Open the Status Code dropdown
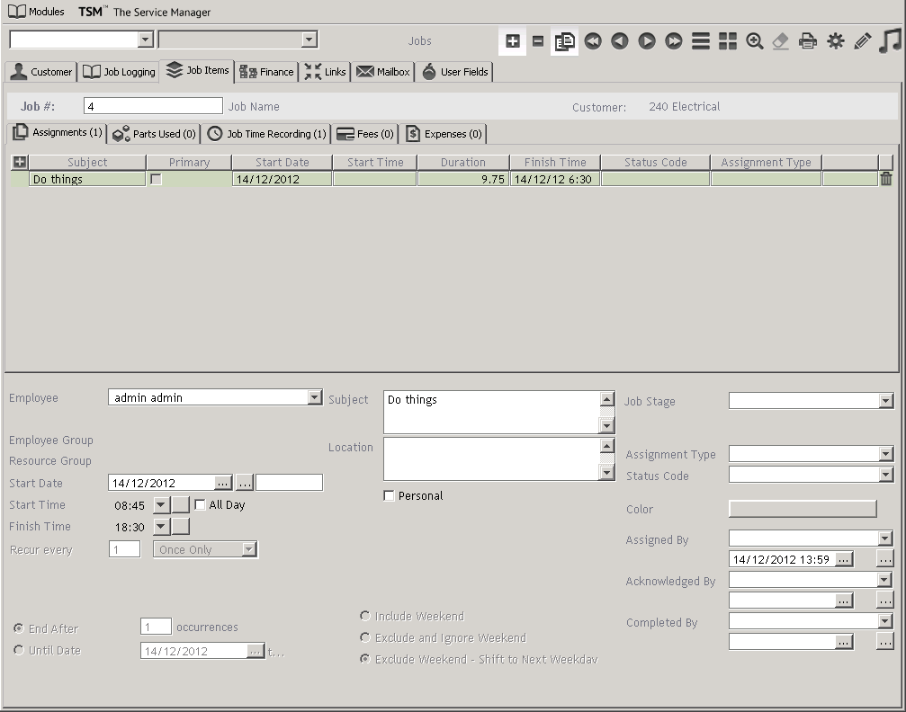906x712 pixels. (x=885, y=475)
